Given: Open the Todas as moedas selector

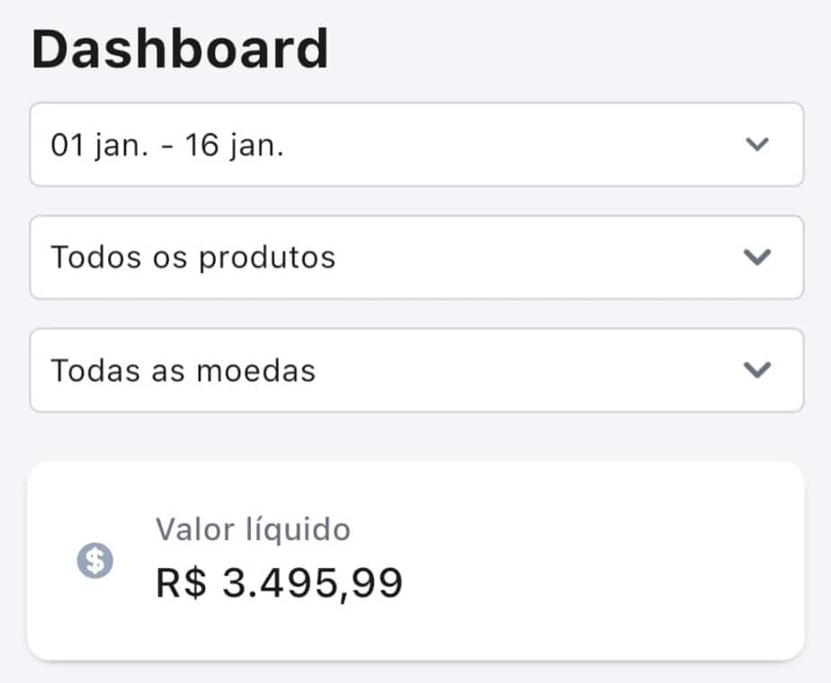Looking at the screenshot, I should (x=415, y=369).
